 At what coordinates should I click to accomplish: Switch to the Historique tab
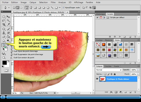pos(101,14)
